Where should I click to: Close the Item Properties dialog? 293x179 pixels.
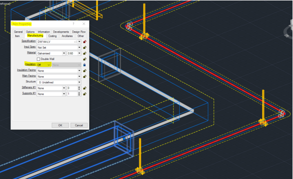point(84,24)
